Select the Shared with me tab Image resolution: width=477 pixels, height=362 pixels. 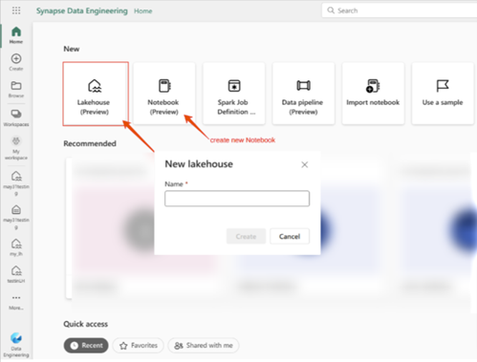204,346
